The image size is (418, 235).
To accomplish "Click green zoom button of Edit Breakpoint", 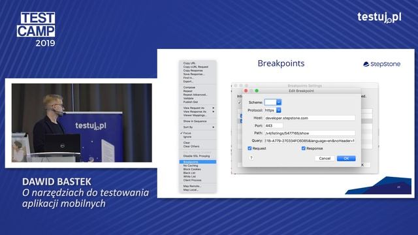I will click(x=257, y=91).
